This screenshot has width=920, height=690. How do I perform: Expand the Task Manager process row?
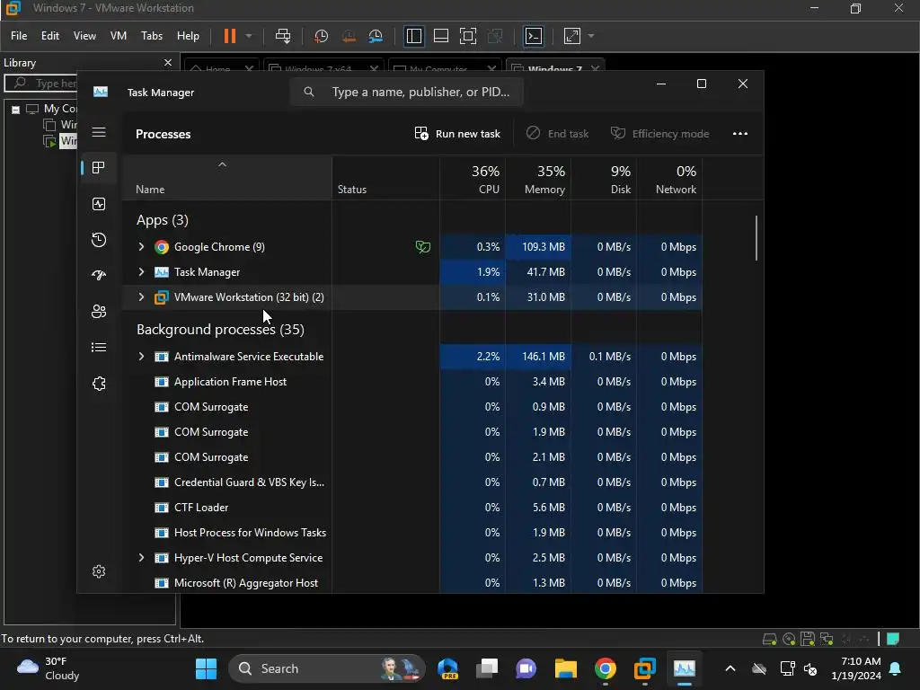click(141, 272)
